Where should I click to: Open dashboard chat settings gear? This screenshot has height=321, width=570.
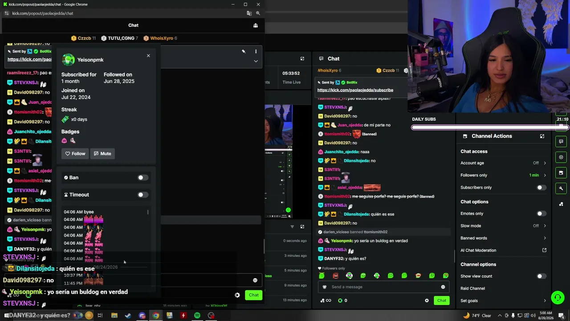point(427,300)
